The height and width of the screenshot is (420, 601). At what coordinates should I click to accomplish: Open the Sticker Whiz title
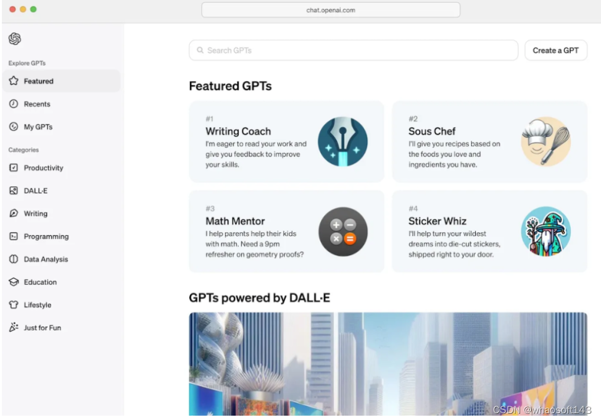tap(437, 221)
